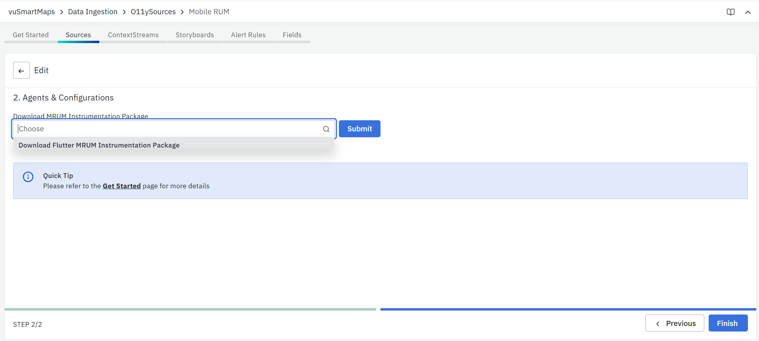The width and height of the screenshot is (759, 341).
Task: Open the documentation book icon
Action: tap(730, 12)
